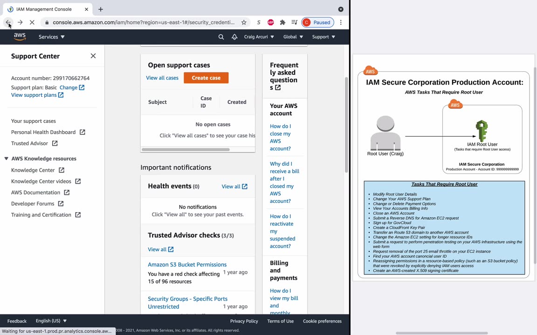Screen dimensions: 537x335
Task: Click the Root User (Craig) figure in diagram
Action: (x=386, y=134)
